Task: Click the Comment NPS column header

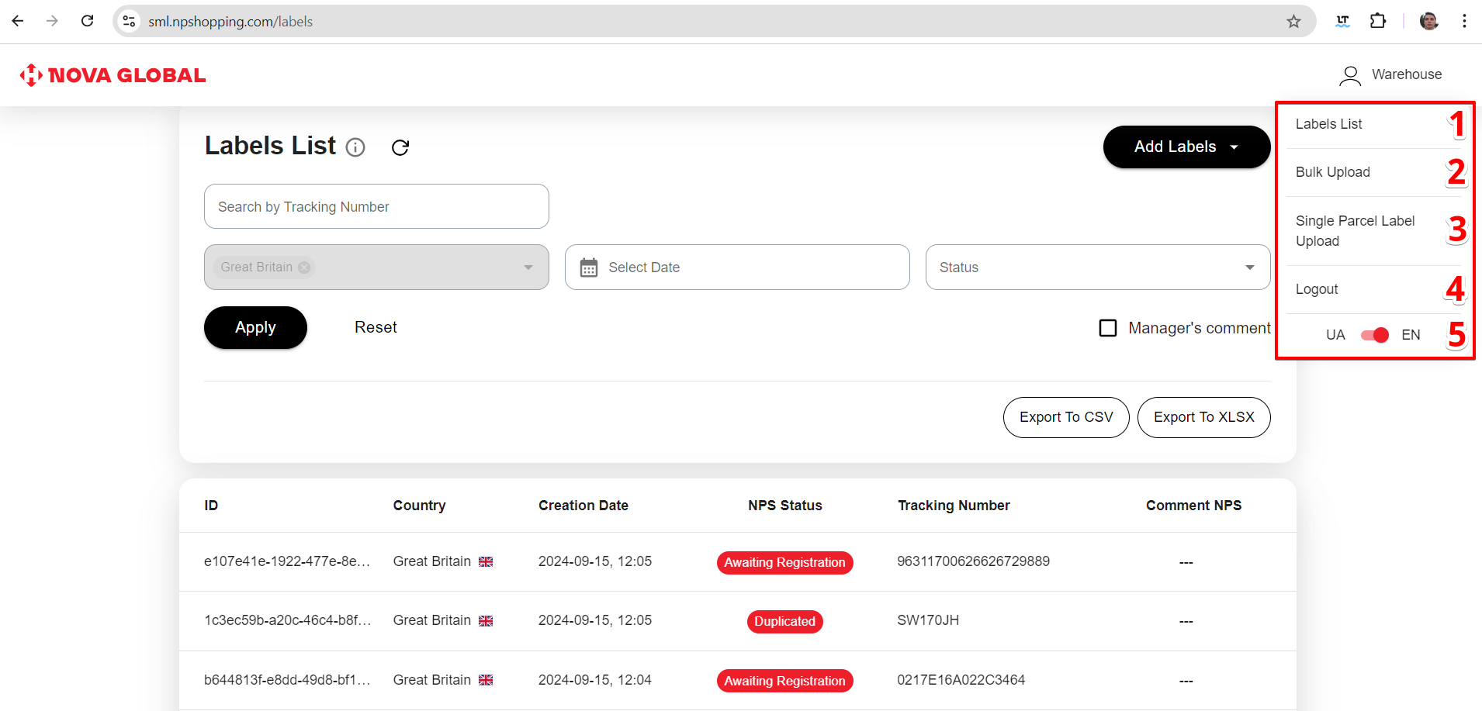Action: (x=1193, y=506)
